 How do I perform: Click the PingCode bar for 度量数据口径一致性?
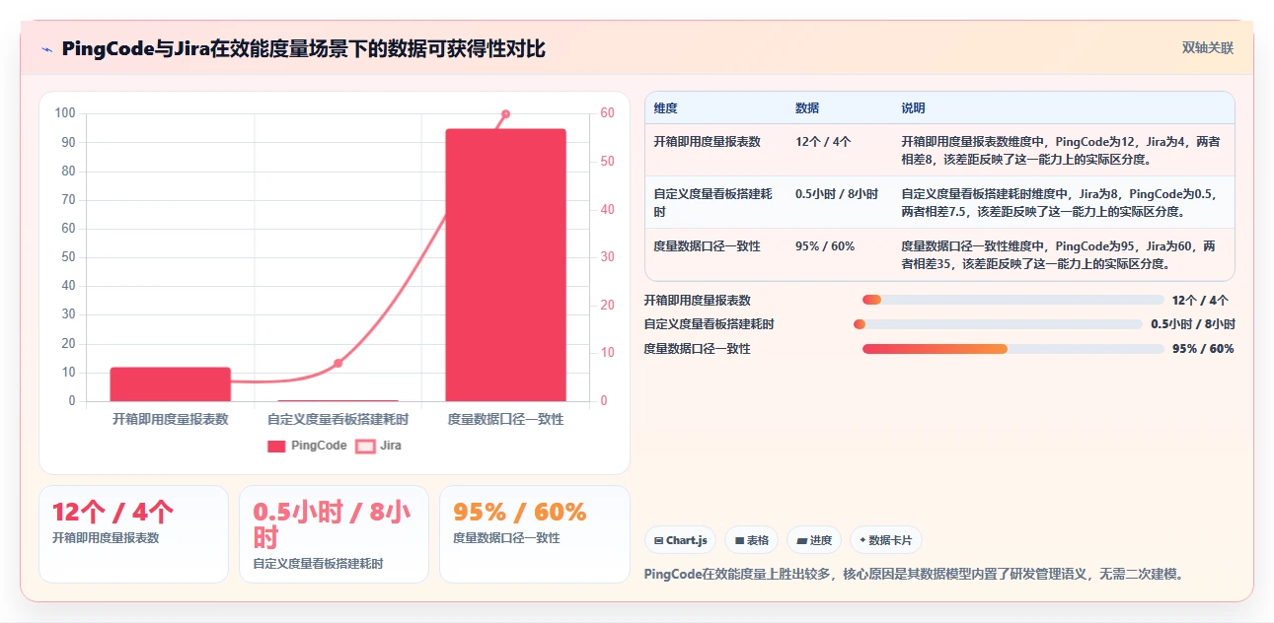pyautogui.click(x=506, y=265)
